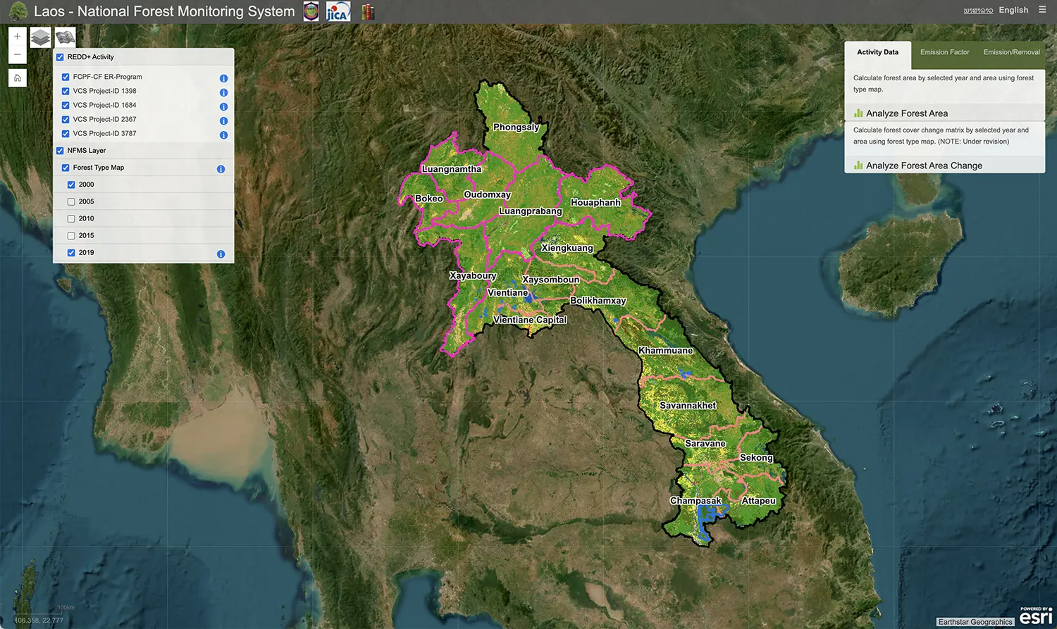Collapse the NFMS Layer group

pos(60,151)
